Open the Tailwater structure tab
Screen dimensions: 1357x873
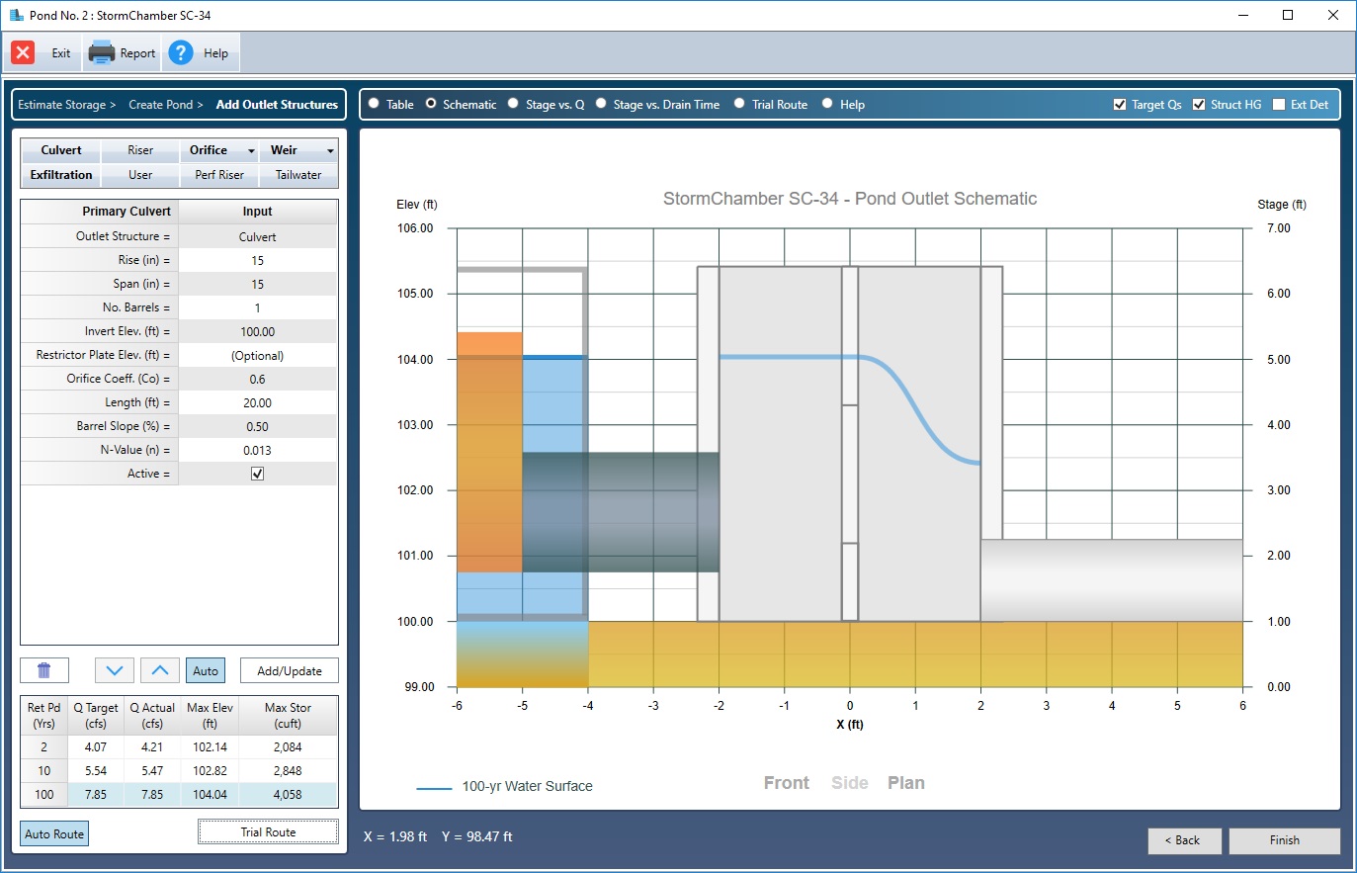pos(298,175)
